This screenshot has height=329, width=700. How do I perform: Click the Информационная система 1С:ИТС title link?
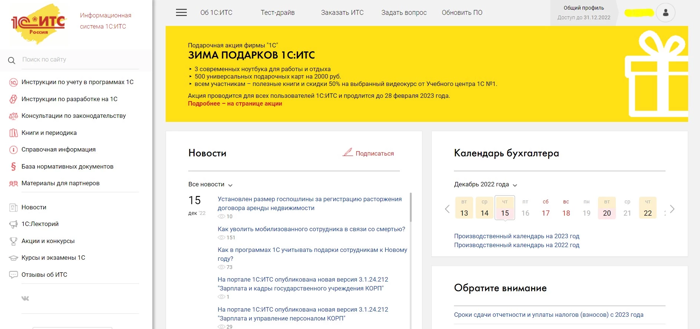[106, 21]
